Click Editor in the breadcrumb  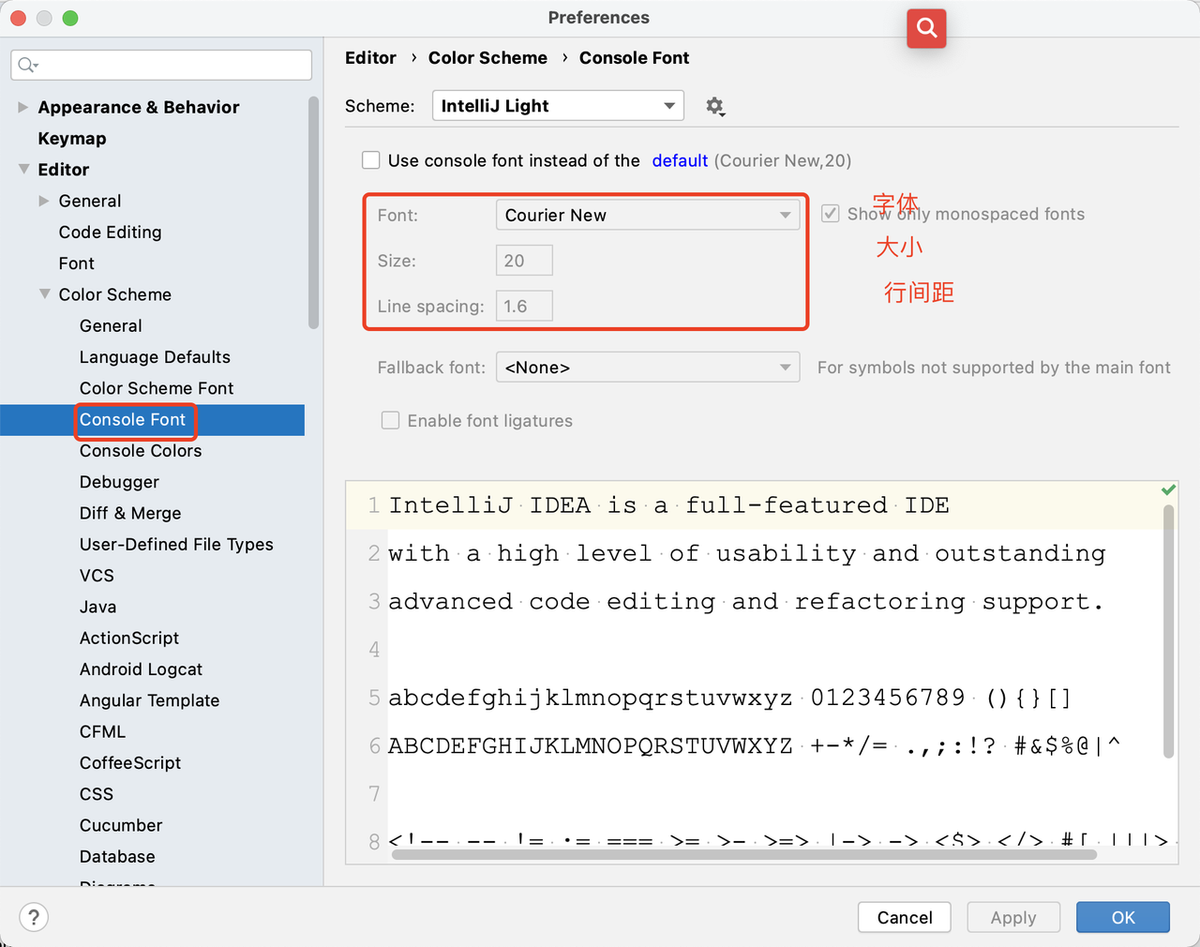pos(370,58)
